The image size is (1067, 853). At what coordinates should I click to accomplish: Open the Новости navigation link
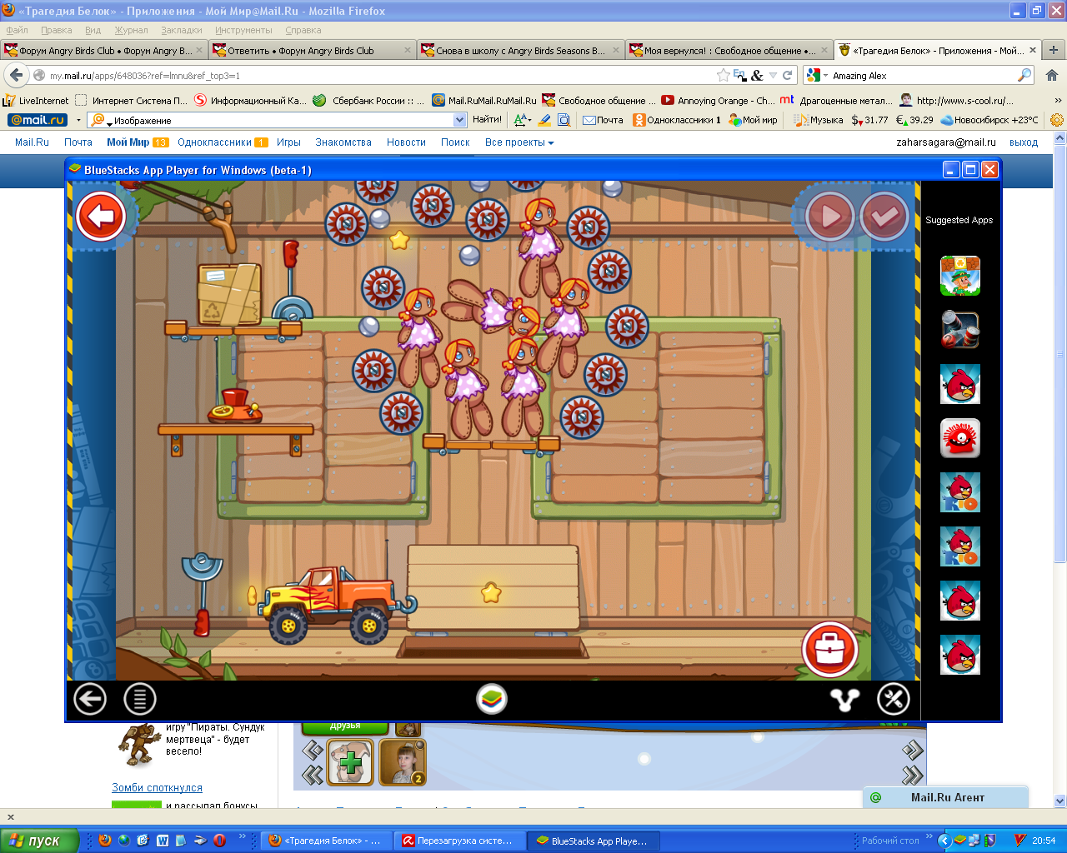[406, 142]
